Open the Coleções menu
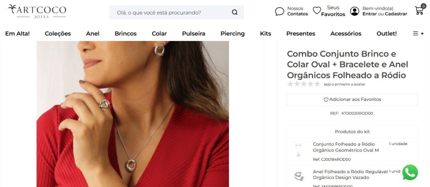 coord(58,34)
